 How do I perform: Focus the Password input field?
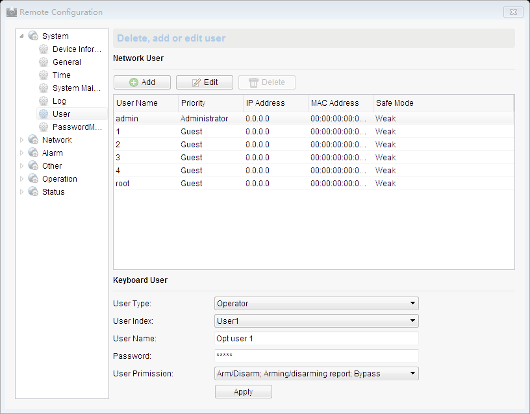pyautogui.click(x=316, y=356)
